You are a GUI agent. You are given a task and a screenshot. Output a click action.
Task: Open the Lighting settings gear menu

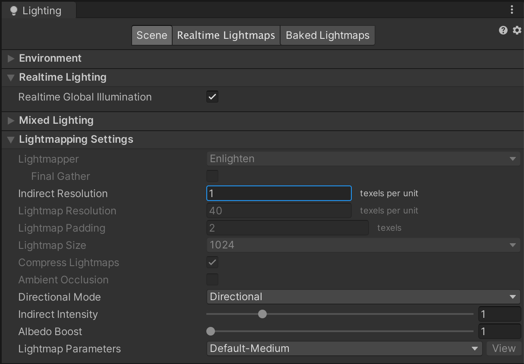[x=517, y=30]
